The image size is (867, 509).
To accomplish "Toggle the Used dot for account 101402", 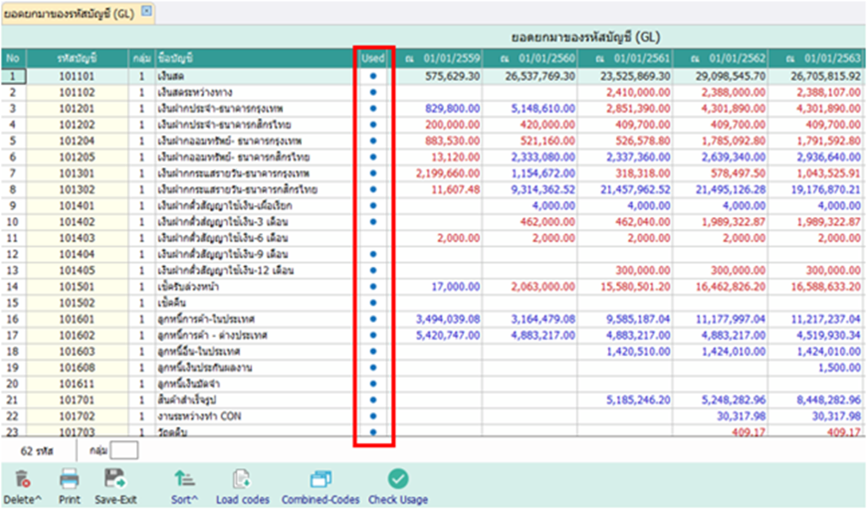I will (373, 221).
